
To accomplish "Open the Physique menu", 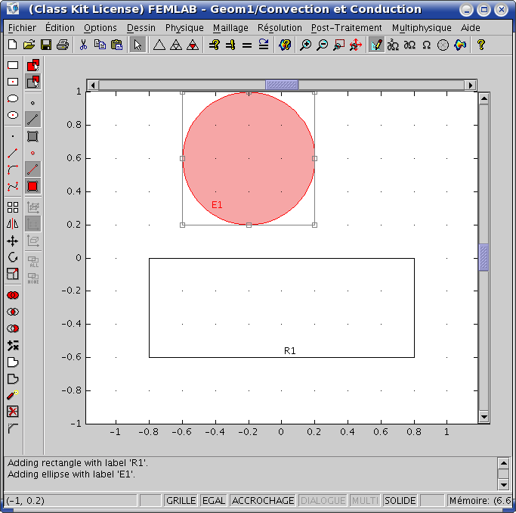I will 184,28.
